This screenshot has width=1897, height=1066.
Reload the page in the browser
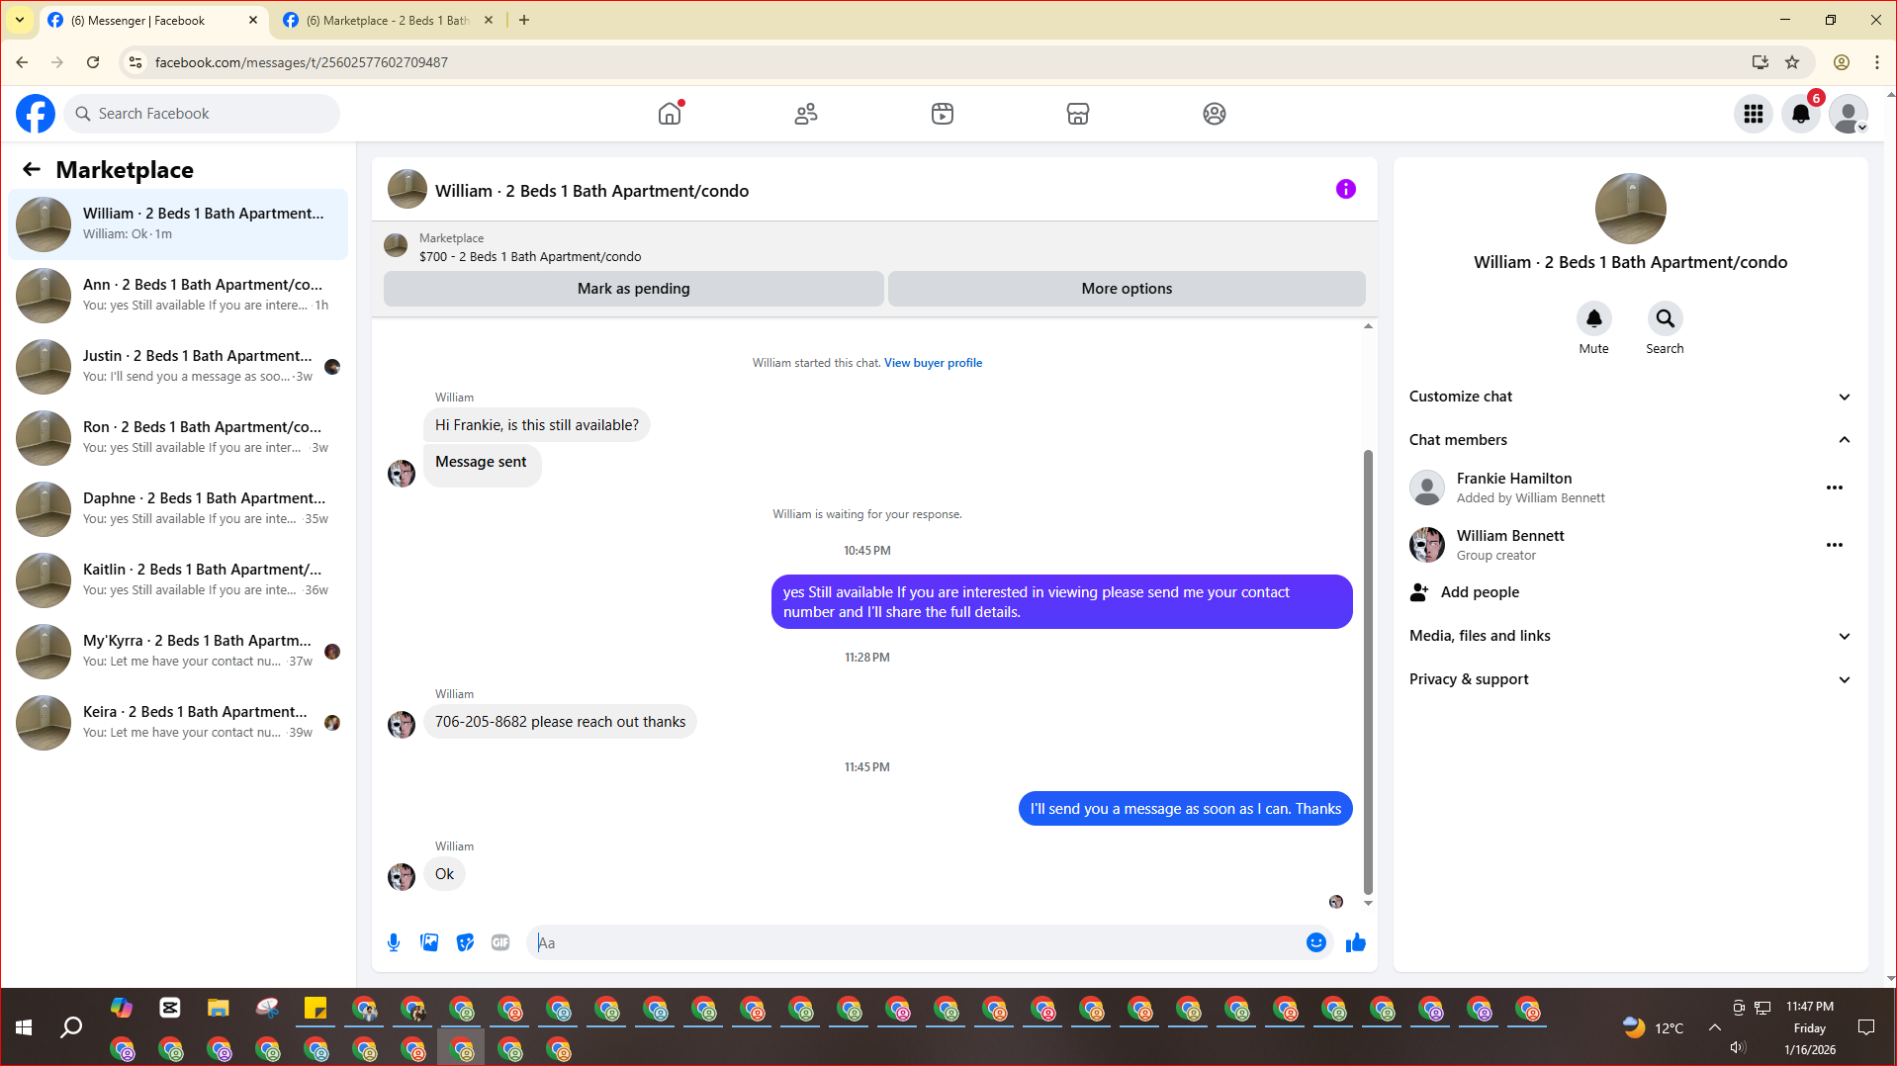(93, 62)
